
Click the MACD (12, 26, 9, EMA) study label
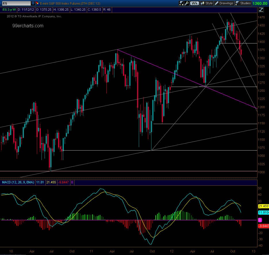tap(18, 182)
